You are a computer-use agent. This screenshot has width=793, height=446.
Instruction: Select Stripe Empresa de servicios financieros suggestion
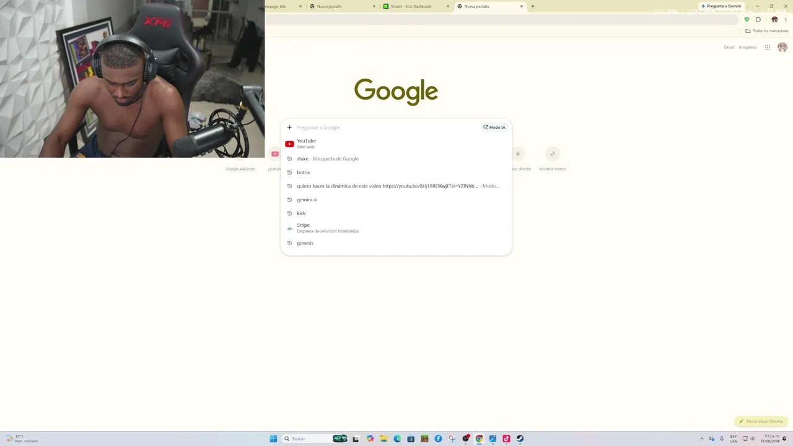coord(396,228)
